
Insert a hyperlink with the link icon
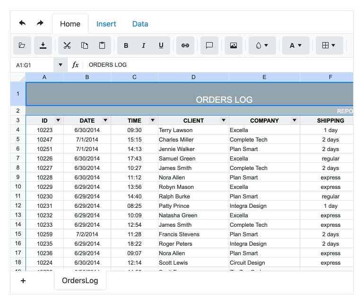pos(185,45)
